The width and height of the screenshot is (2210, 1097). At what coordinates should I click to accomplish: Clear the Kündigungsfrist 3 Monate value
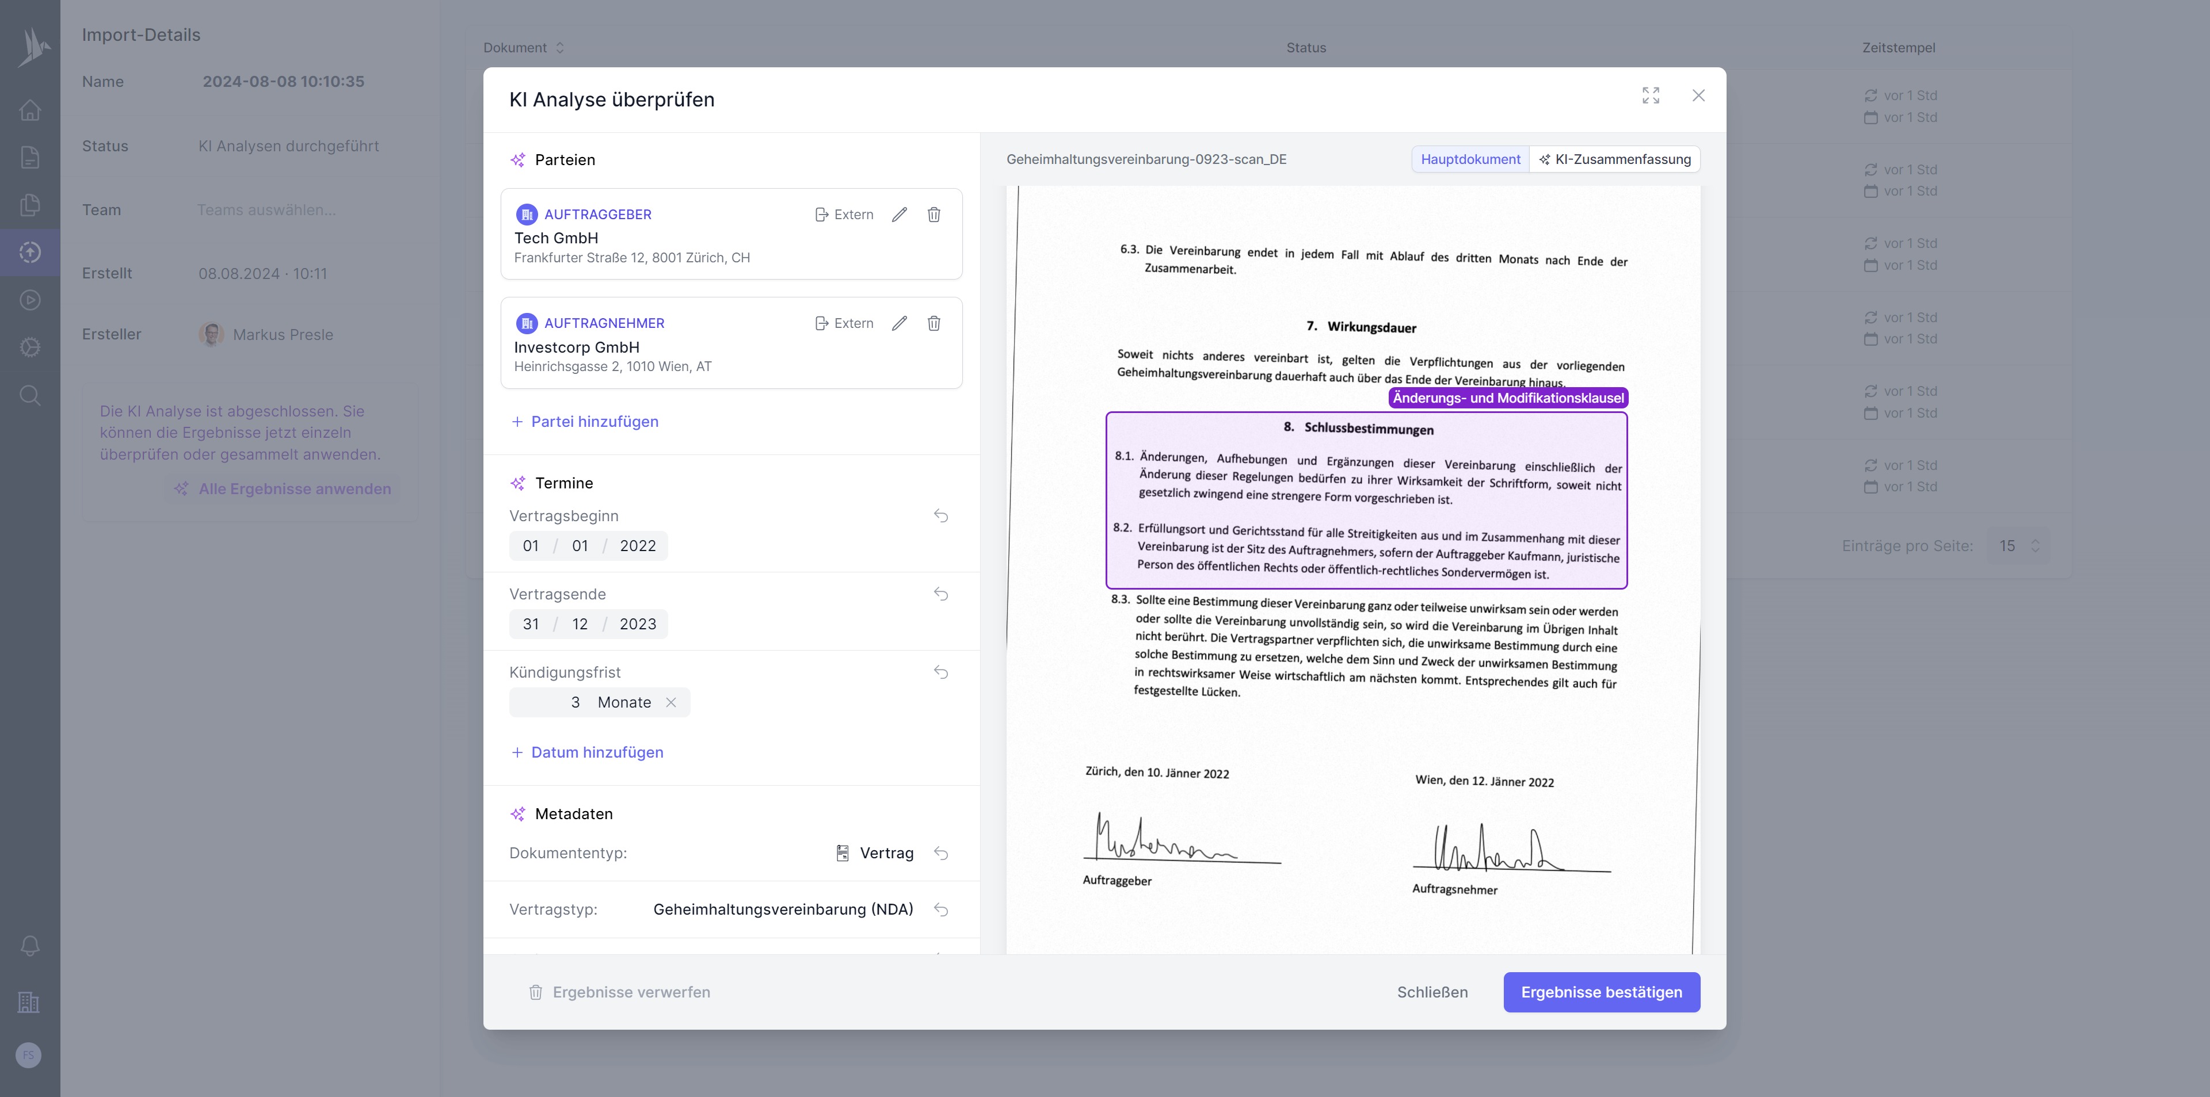tap(671, 702)
